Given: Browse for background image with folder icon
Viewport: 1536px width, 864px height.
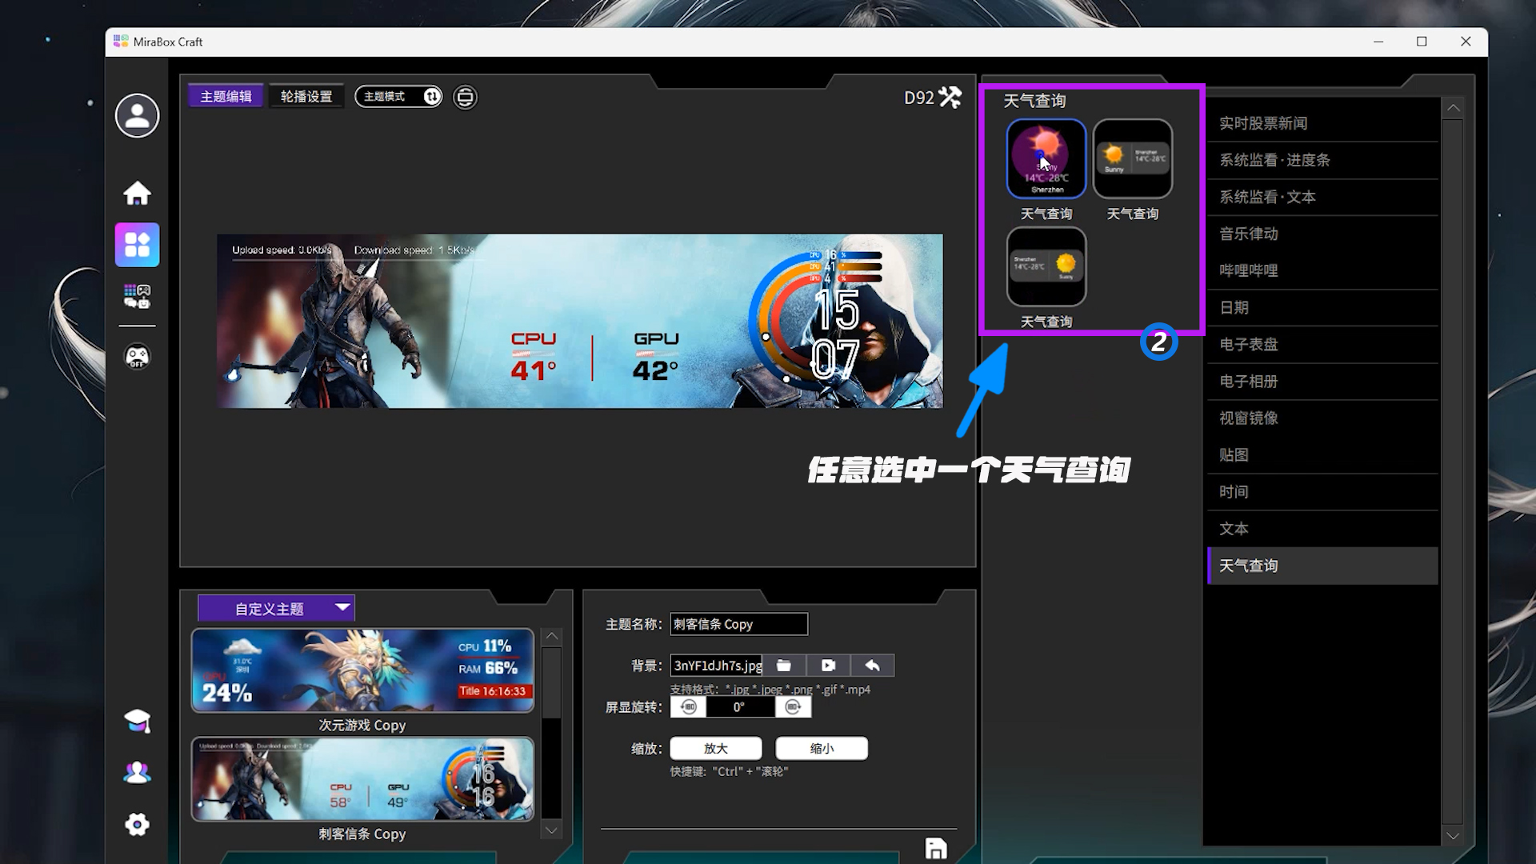Looking at the screenshot, I should (x=784, y=666).
